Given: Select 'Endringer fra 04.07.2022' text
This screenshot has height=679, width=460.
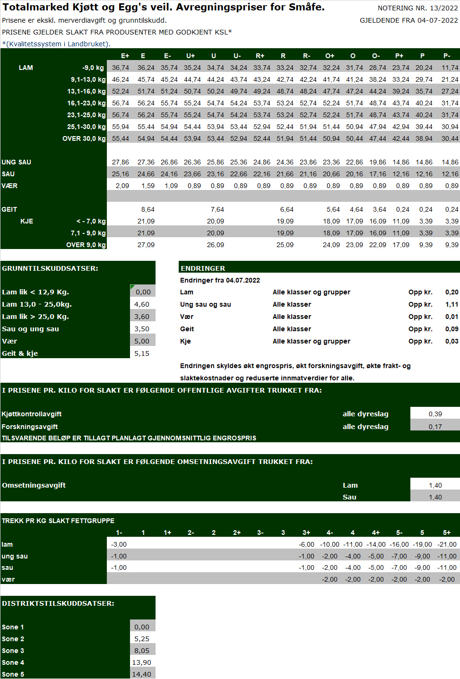Looking at the screenshot, I should 220,280.
